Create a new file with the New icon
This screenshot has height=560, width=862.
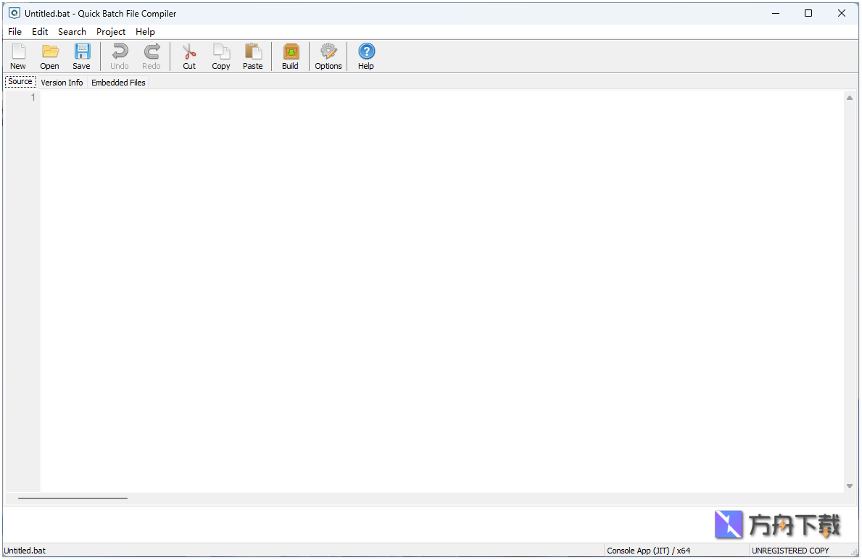point(17,56)
